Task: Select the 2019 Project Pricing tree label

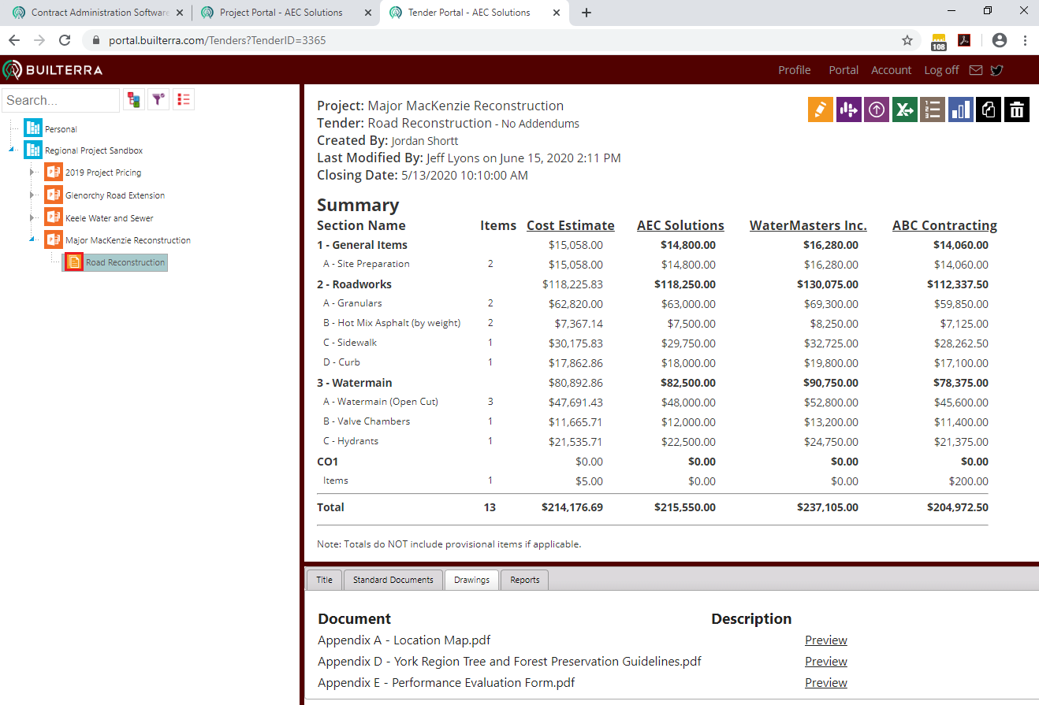Action: (x=103, y=173)
